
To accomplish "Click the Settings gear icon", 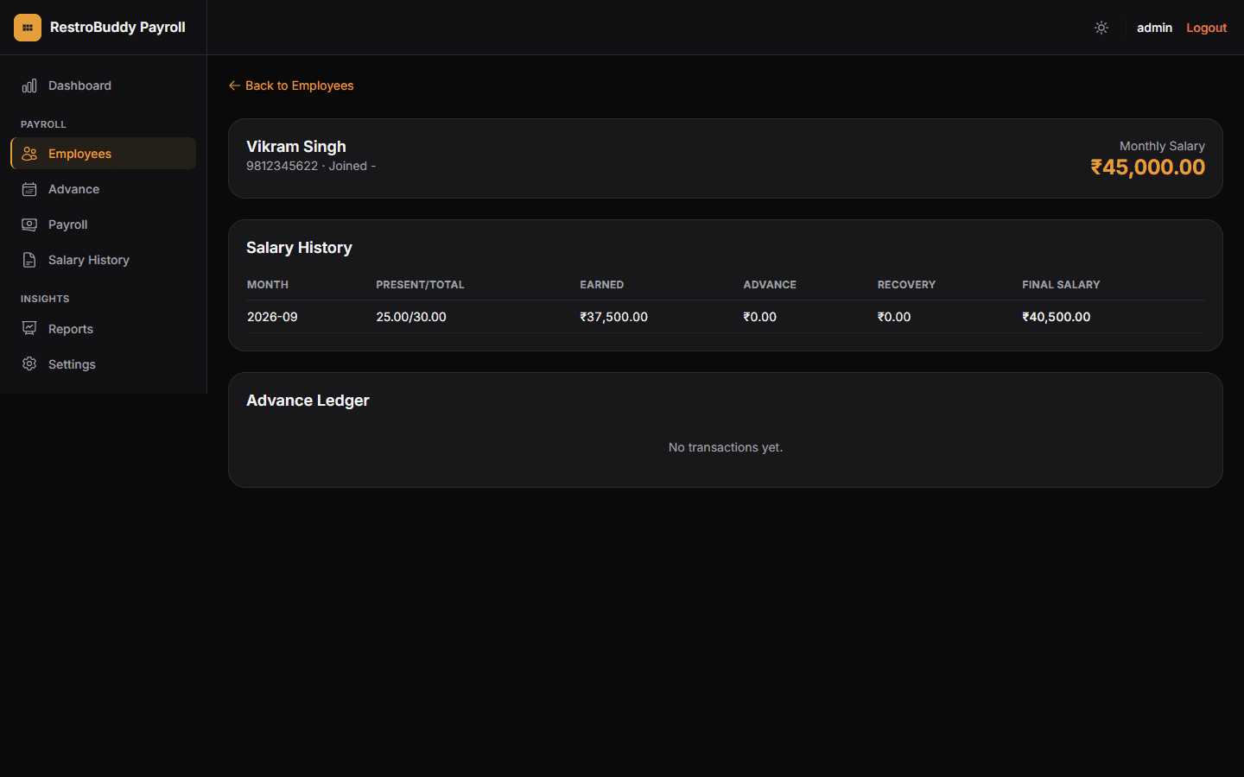I will (29, 364).
